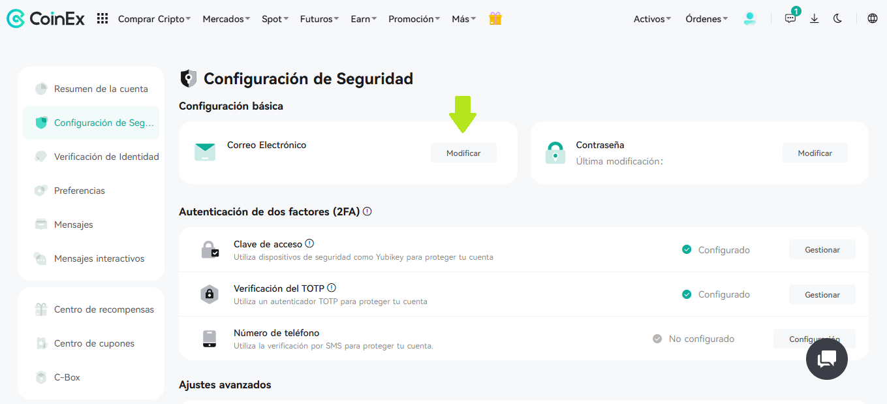
Task: Expand the Activos dropdown menu
Action: coord(652,19)
